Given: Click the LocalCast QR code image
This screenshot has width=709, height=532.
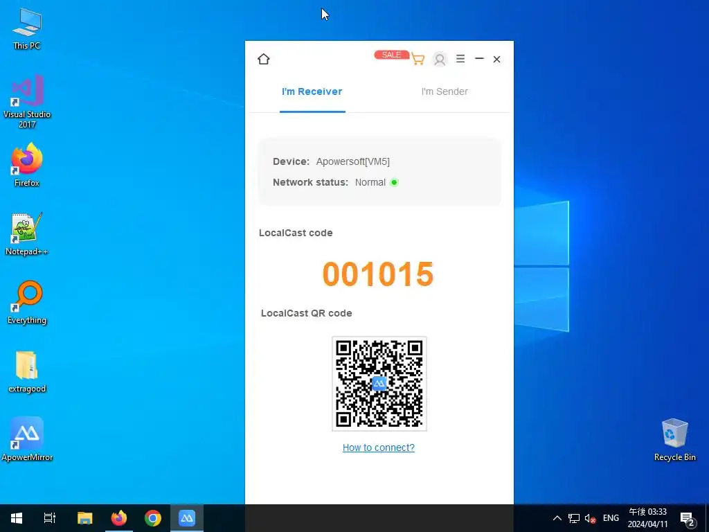Looking at the screenshot, I should [379, 384].
